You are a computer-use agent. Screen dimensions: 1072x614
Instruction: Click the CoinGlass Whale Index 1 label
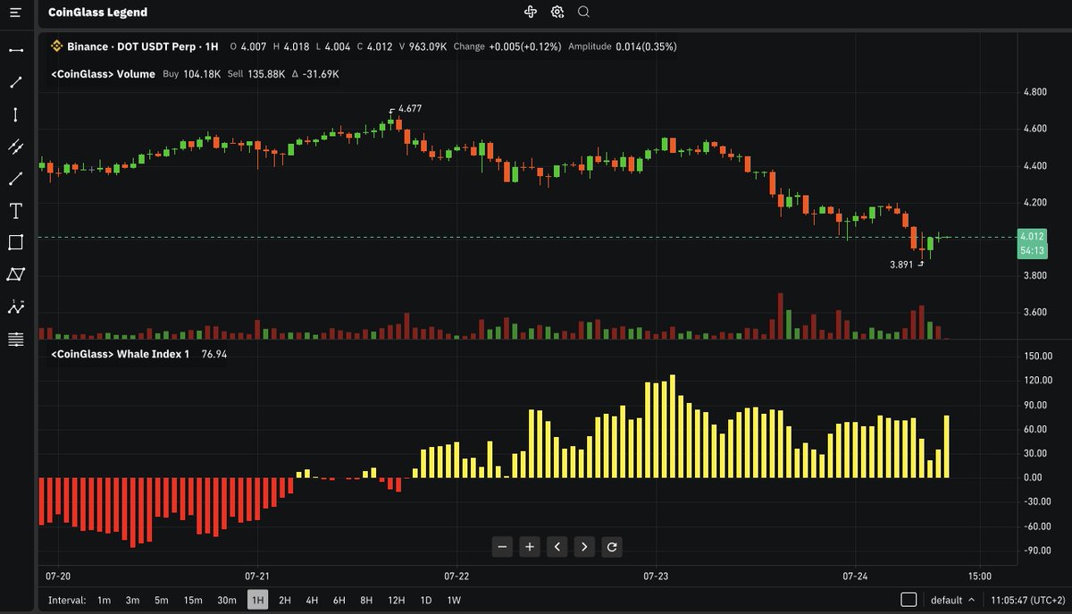click(x=121, y=355)
